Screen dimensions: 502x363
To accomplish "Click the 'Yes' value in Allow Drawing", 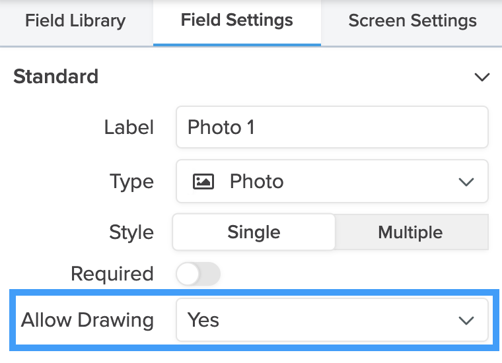I will pos(203,321).
